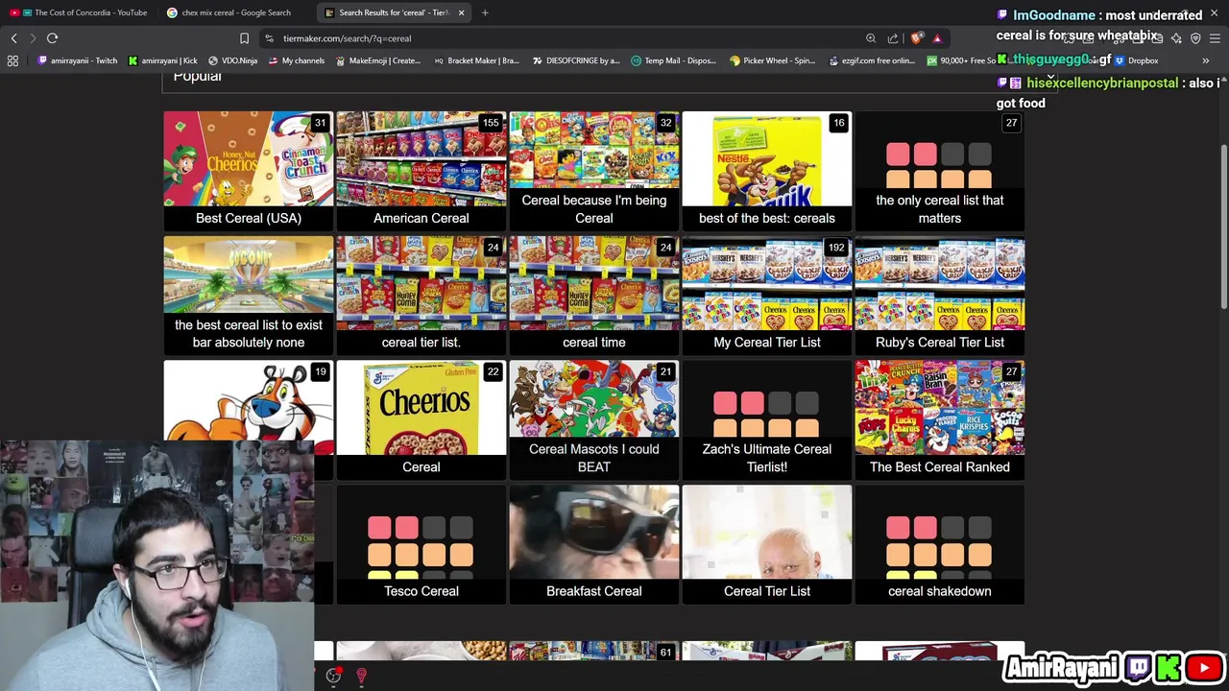Open the cereal shakedown template
Image resolution: width=1229 pixels, height=691 pixels.
939,545
